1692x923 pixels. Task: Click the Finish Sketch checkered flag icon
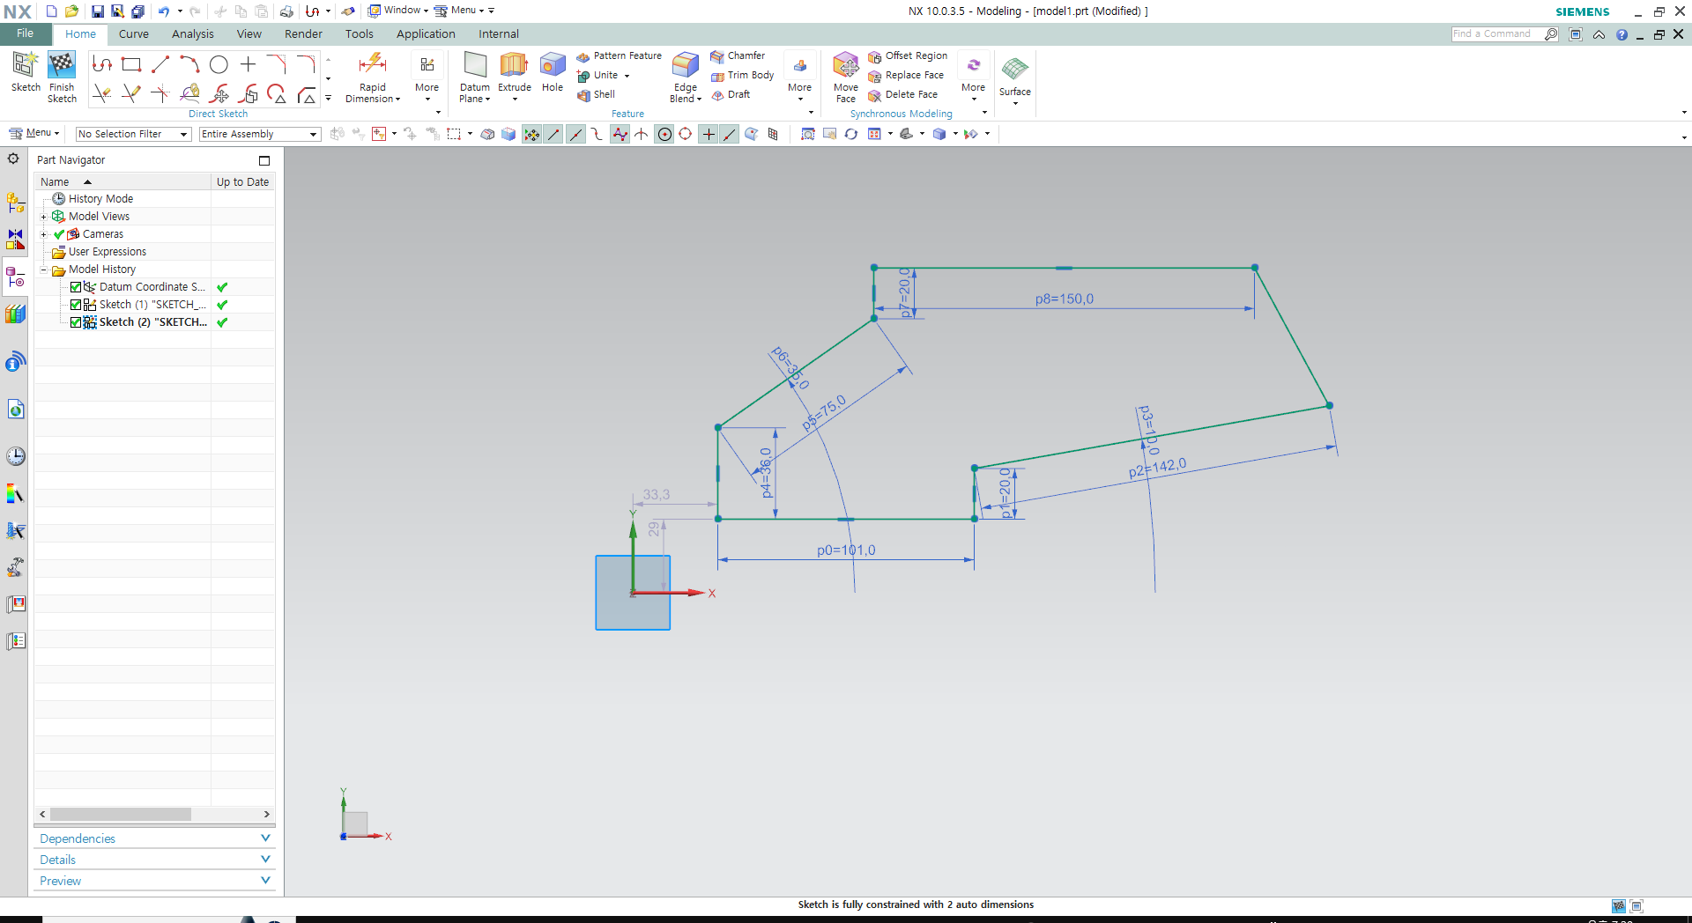click(62, 65)
